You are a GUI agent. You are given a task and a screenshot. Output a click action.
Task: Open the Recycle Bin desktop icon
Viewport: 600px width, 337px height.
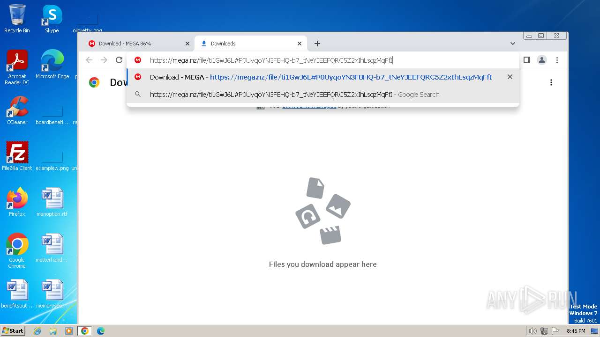(17, 19)
